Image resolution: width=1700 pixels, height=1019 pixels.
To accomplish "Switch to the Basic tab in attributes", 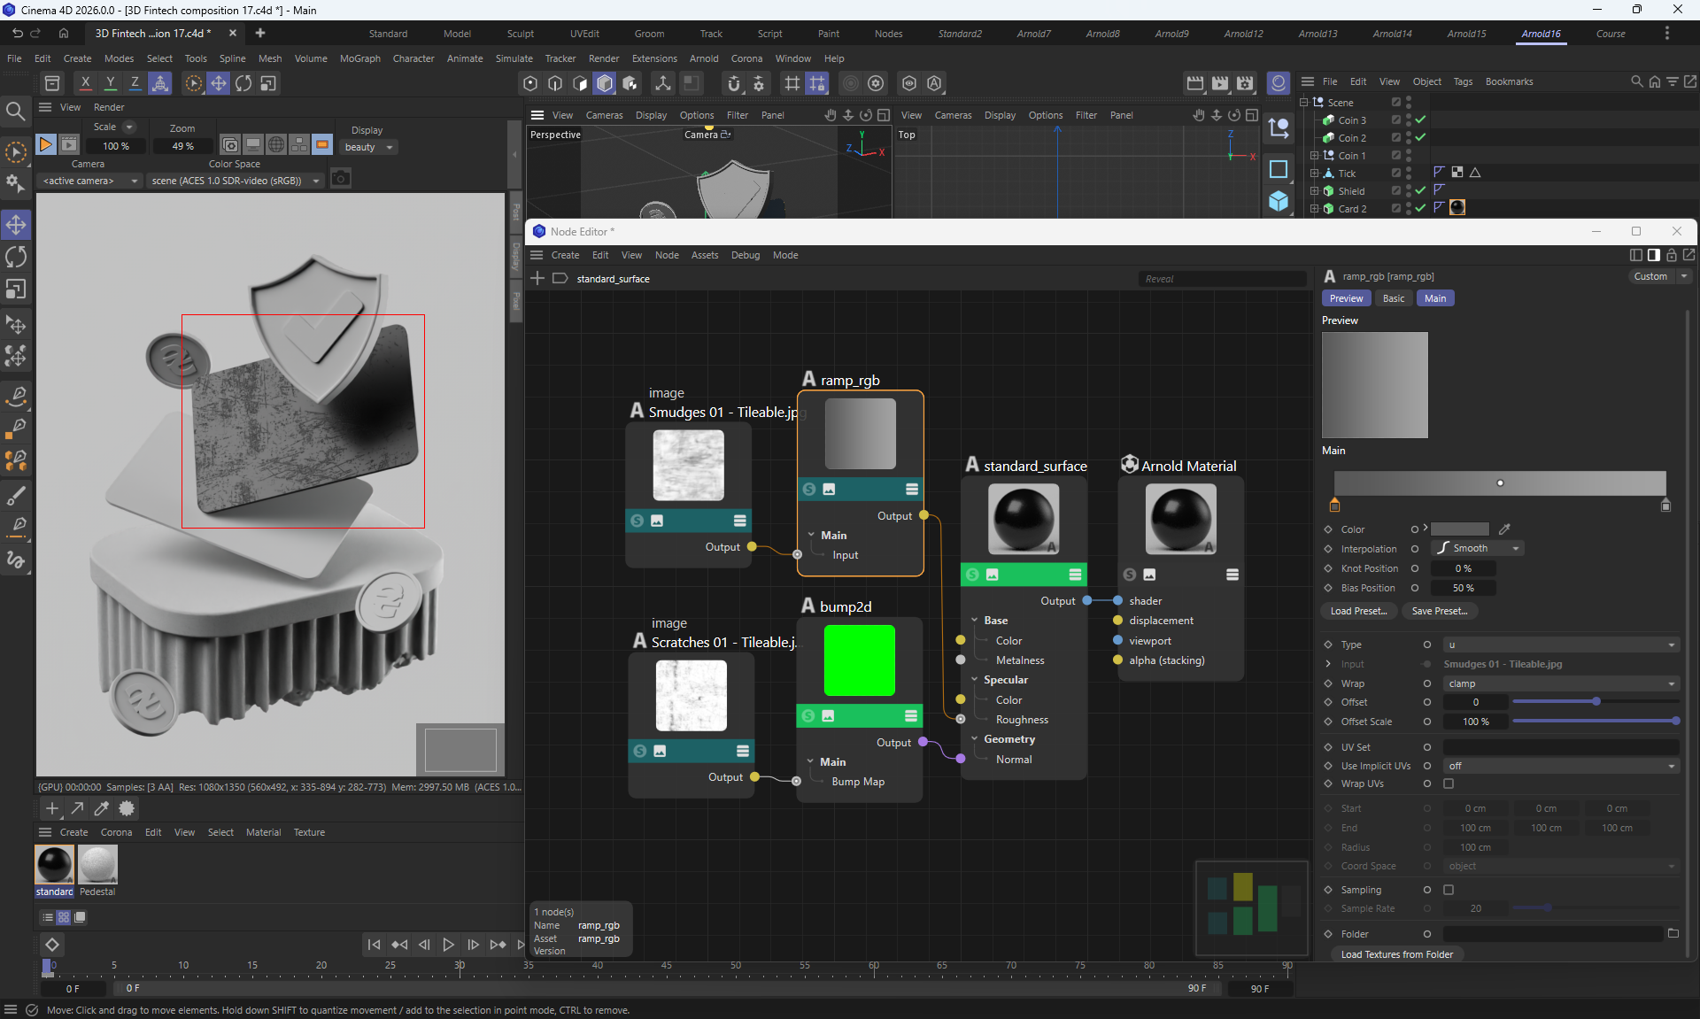I will (1393, 298).
